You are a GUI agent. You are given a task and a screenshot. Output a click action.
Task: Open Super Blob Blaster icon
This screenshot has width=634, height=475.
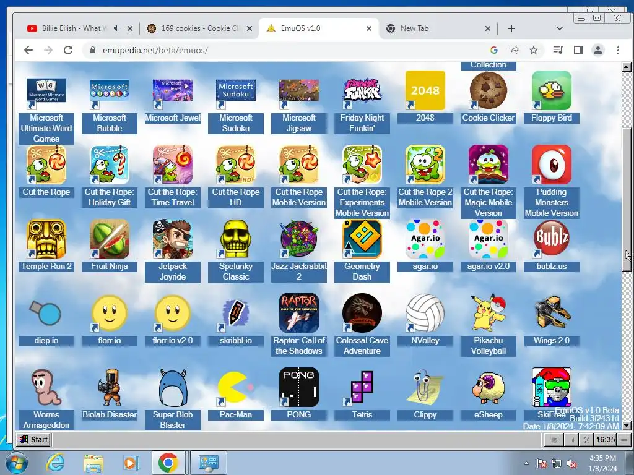tap(173, 388)
